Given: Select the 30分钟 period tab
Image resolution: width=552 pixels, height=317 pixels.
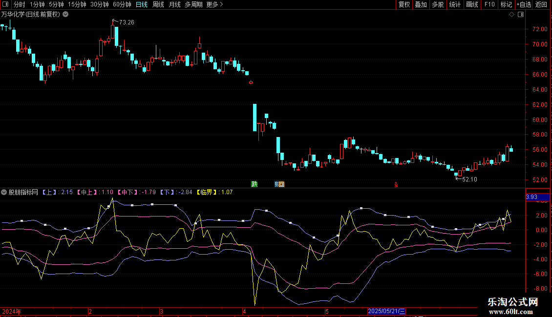Looking at the screenshot, I should point(100,4).
